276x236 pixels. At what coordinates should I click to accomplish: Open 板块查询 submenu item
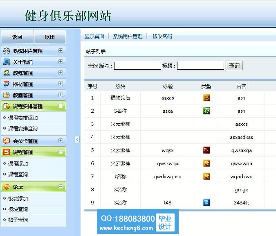(18, 209)
